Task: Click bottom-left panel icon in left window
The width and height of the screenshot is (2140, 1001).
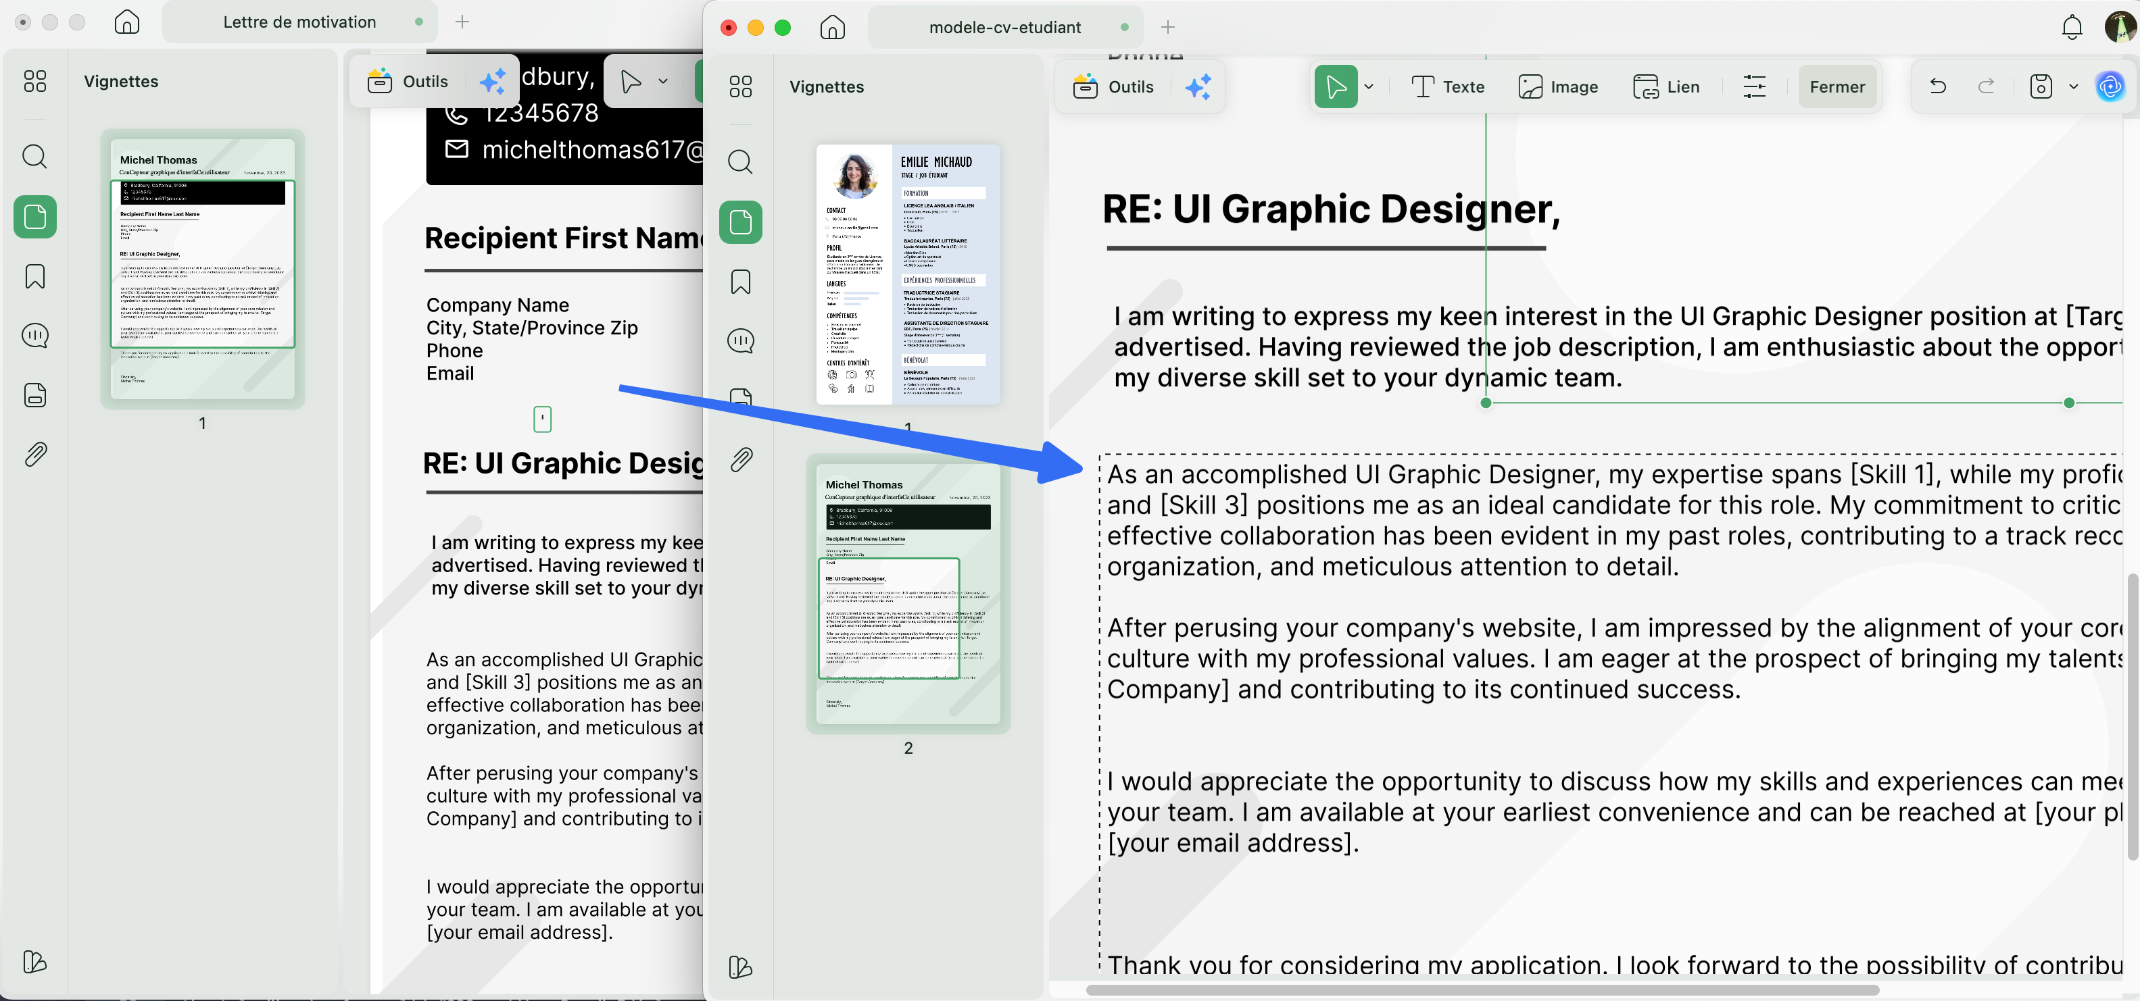Action: pyautogui.click(x=35, y=961)
